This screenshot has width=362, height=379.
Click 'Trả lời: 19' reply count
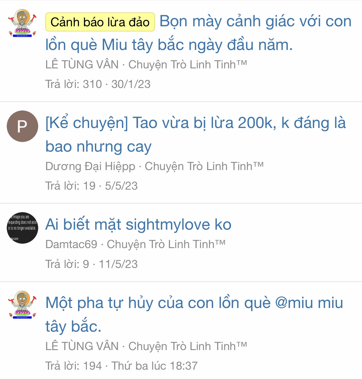point(70,186)
